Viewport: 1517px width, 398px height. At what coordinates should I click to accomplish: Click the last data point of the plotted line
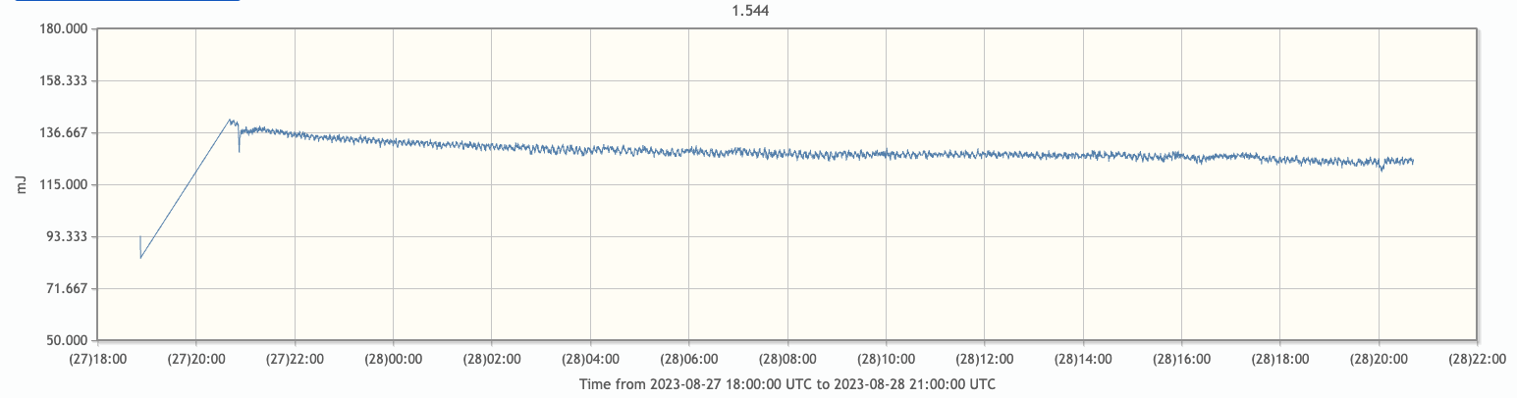[x=1413, y=161]
